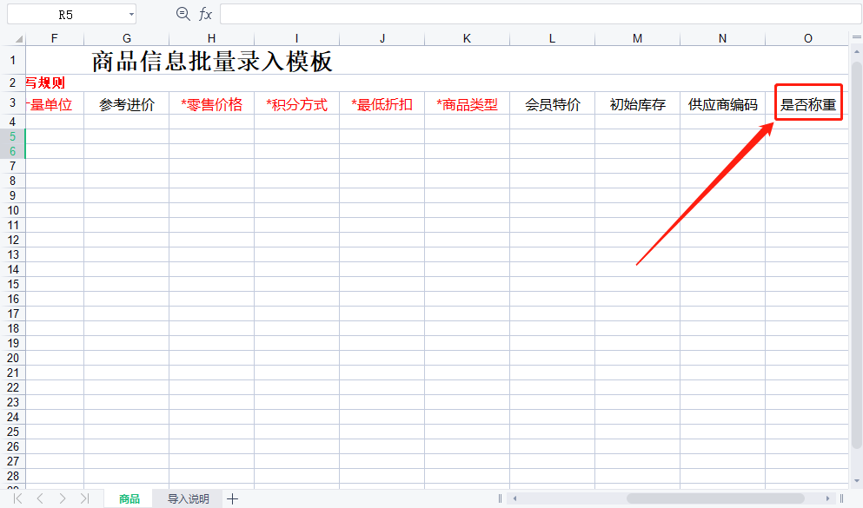Click the vertical scrollbar track
The width and height of the screenshot is (863, 508).
[x=855, y=304]
